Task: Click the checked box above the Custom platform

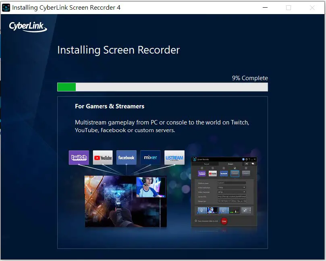Action: (x=235, y=168)
